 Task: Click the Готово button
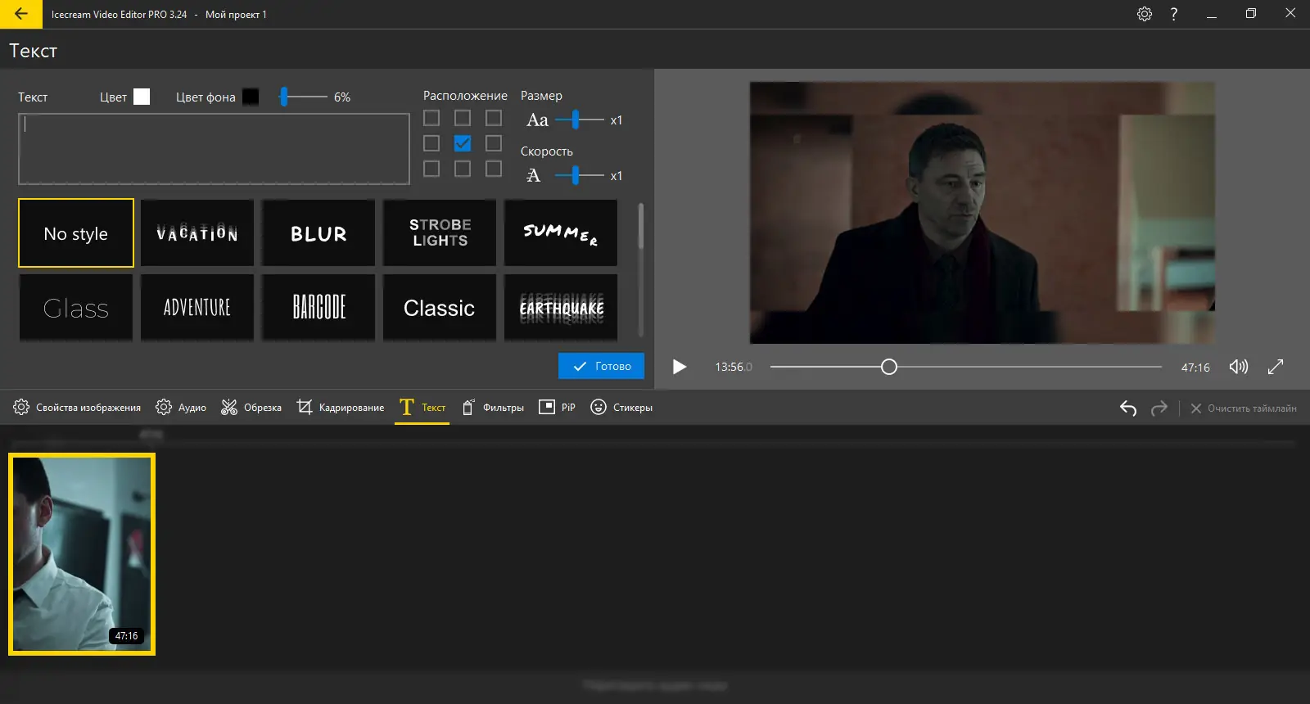pyautogui.click(x=601, y=366)
